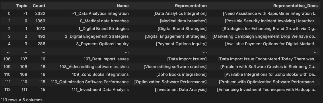This screenshot has width=323, height=103.
Task: Click the [Payment Options Inquiry] representation cell
Action: tap(181, 44)
